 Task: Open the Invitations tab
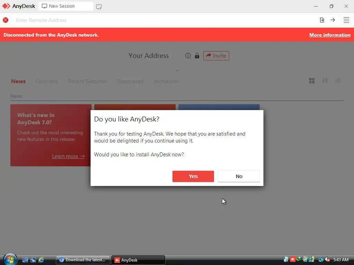click(x=166, y=81)
